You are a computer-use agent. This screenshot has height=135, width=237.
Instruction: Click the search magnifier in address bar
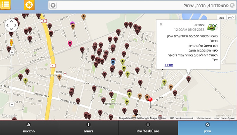232,5
